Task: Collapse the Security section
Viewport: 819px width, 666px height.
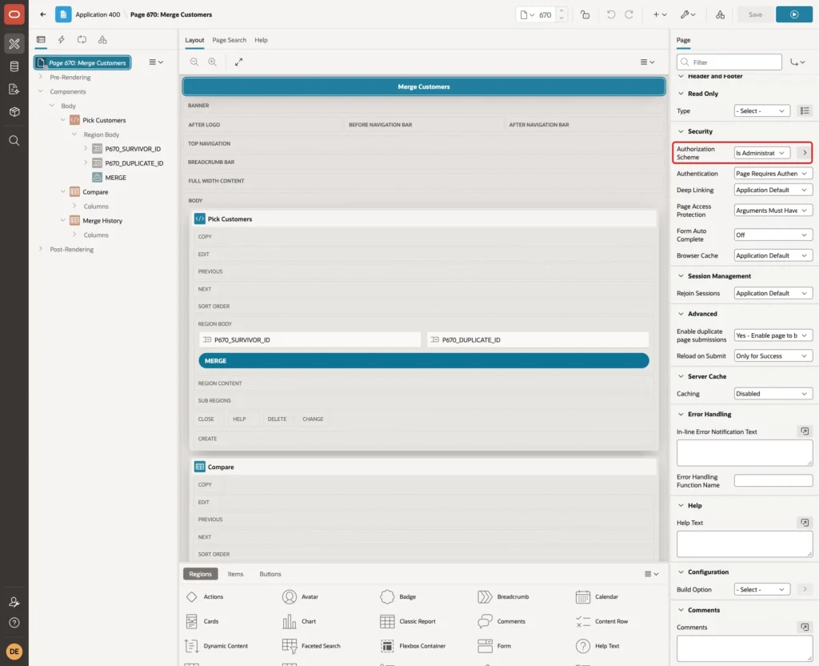Action: [681, 131]
